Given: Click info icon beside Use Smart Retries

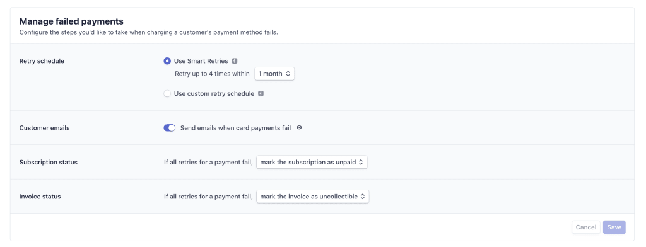Looking at the screenshot, I should tap(235, 61).
